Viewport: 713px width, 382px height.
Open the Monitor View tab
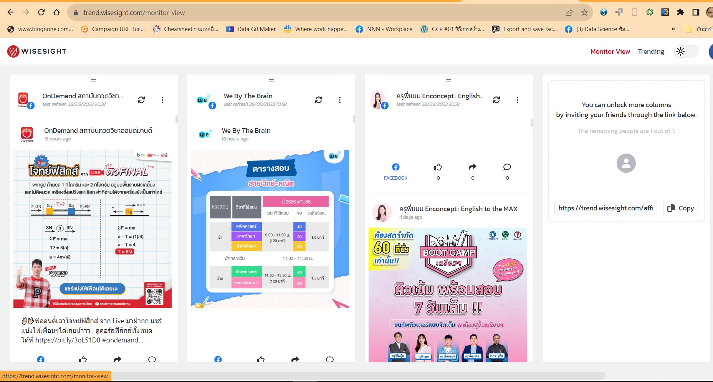click(610, 51)
